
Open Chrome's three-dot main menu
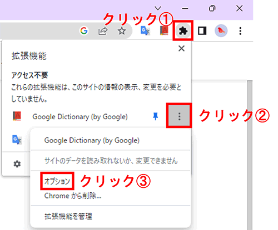pos(240,31)
